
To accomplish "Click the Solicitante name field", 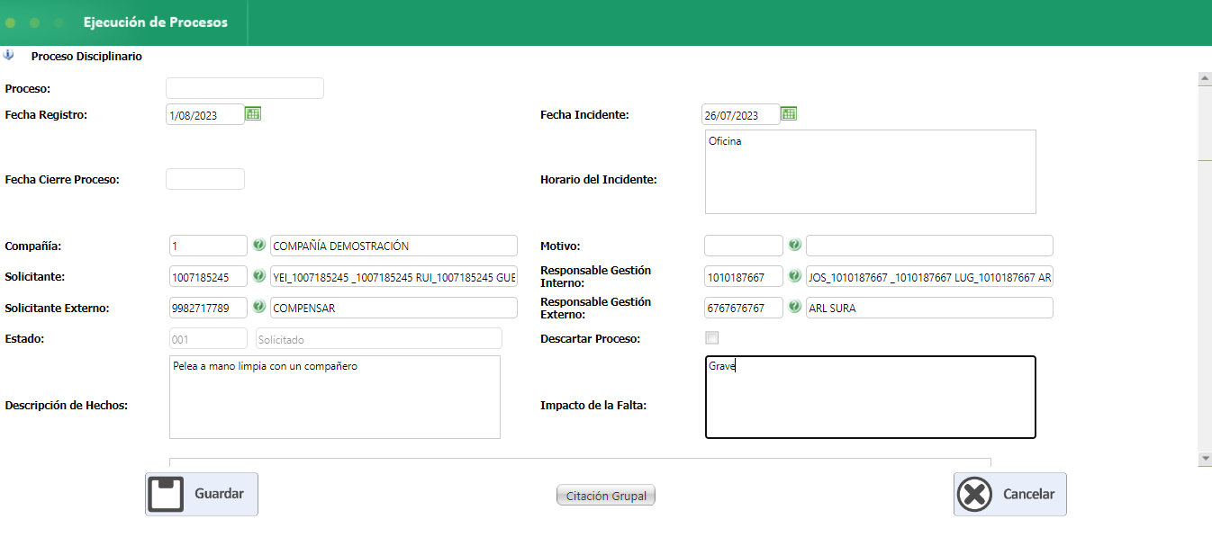I will tap(393, 277).
